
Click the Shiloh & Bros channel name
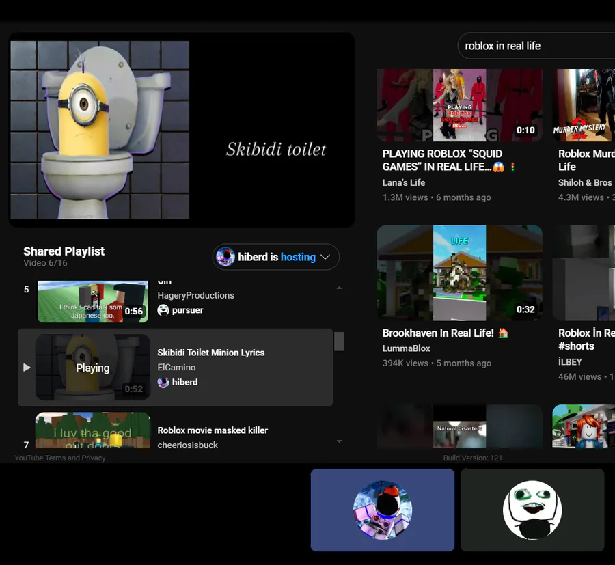pos(585,182)
